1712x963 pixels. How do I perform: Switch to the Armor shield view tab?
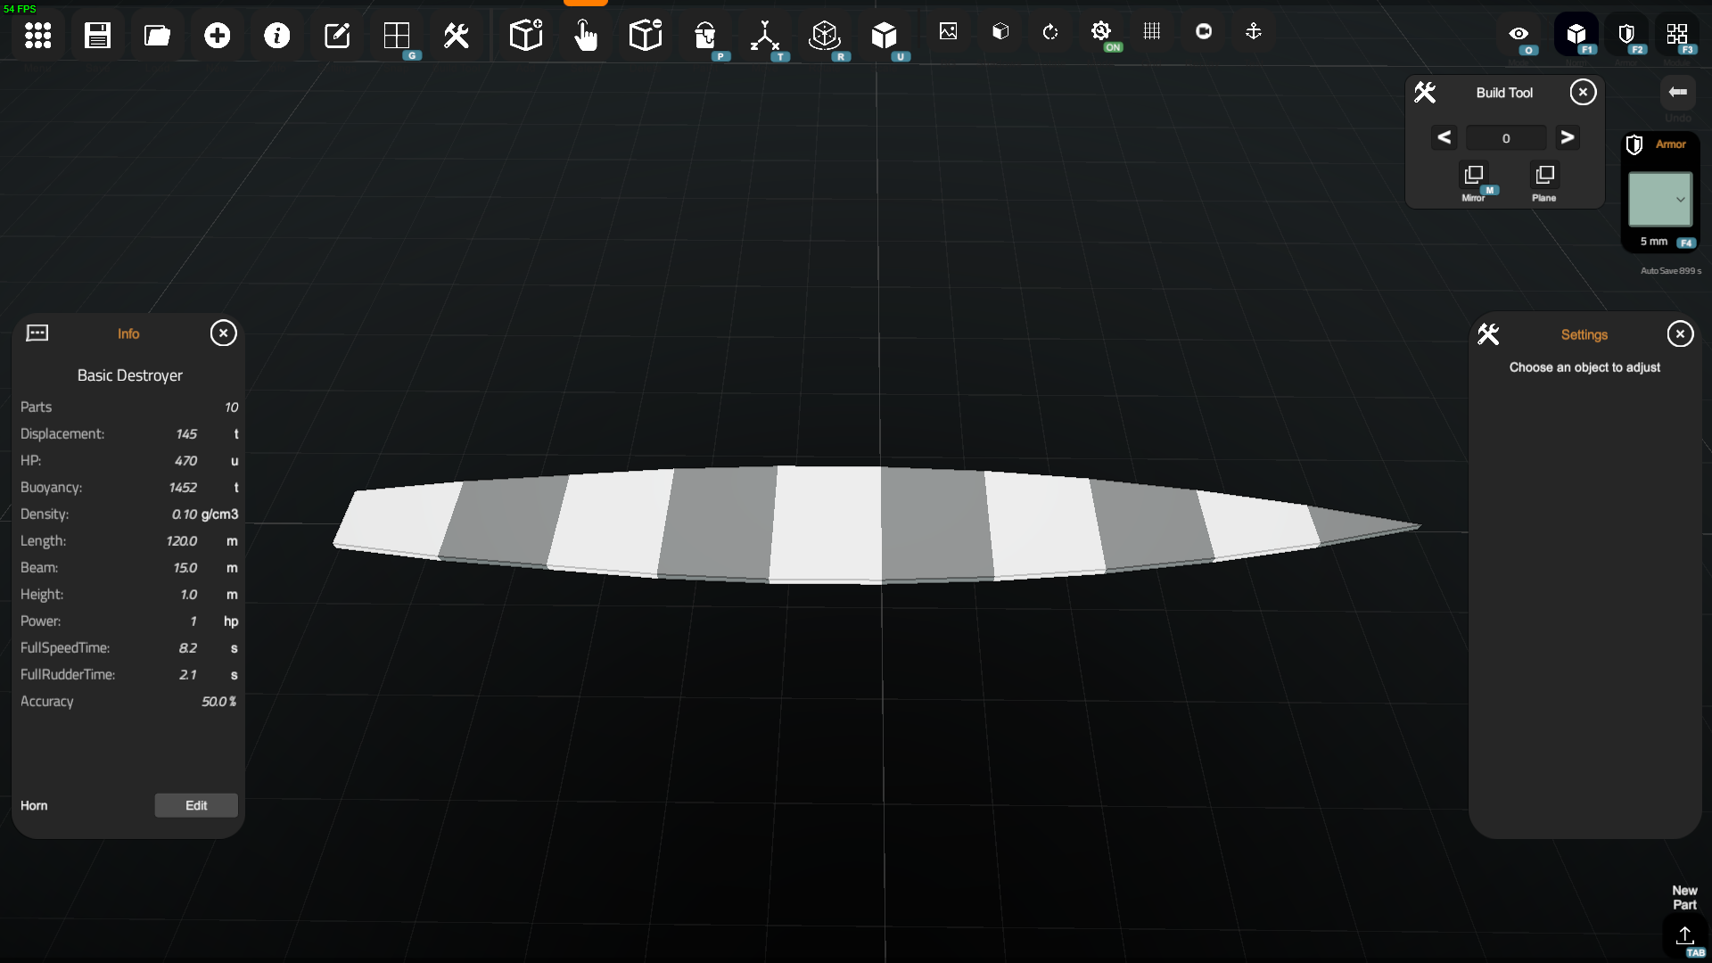[x=1626, y=34]
